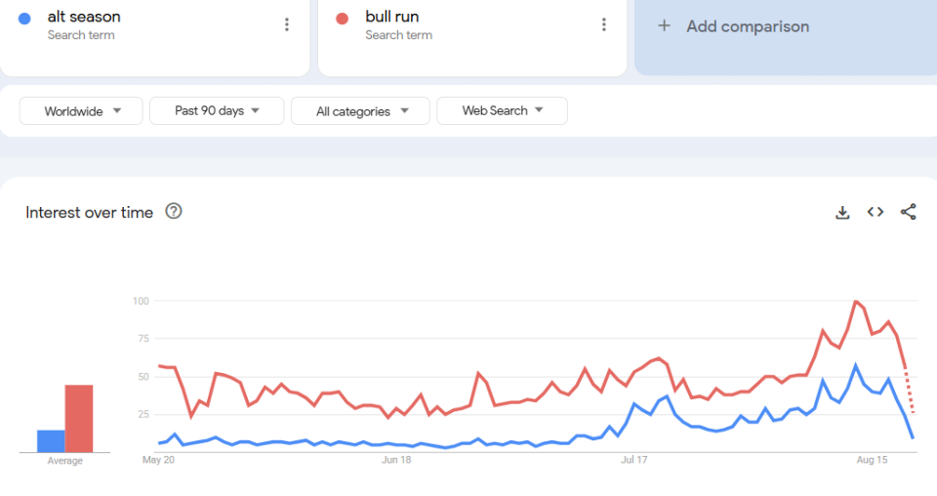Edit the alt season search term
Viewport: 937px width, 496px height.
point(84,17)
